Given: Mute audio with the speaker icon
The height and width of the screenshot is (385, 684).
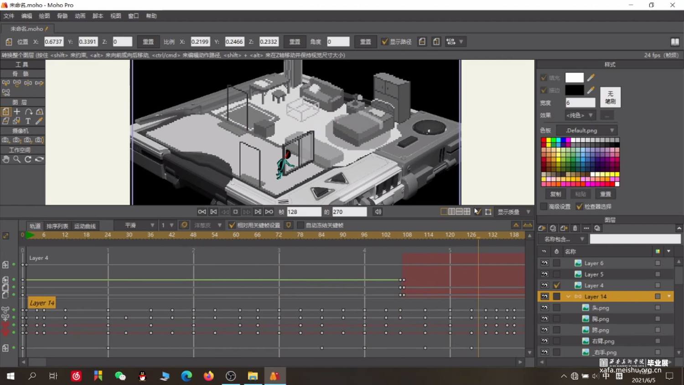Looking at the screenshot, I should [378, 212].
